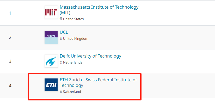Click location pin beside Switzerland

click(x=61, y=92)
